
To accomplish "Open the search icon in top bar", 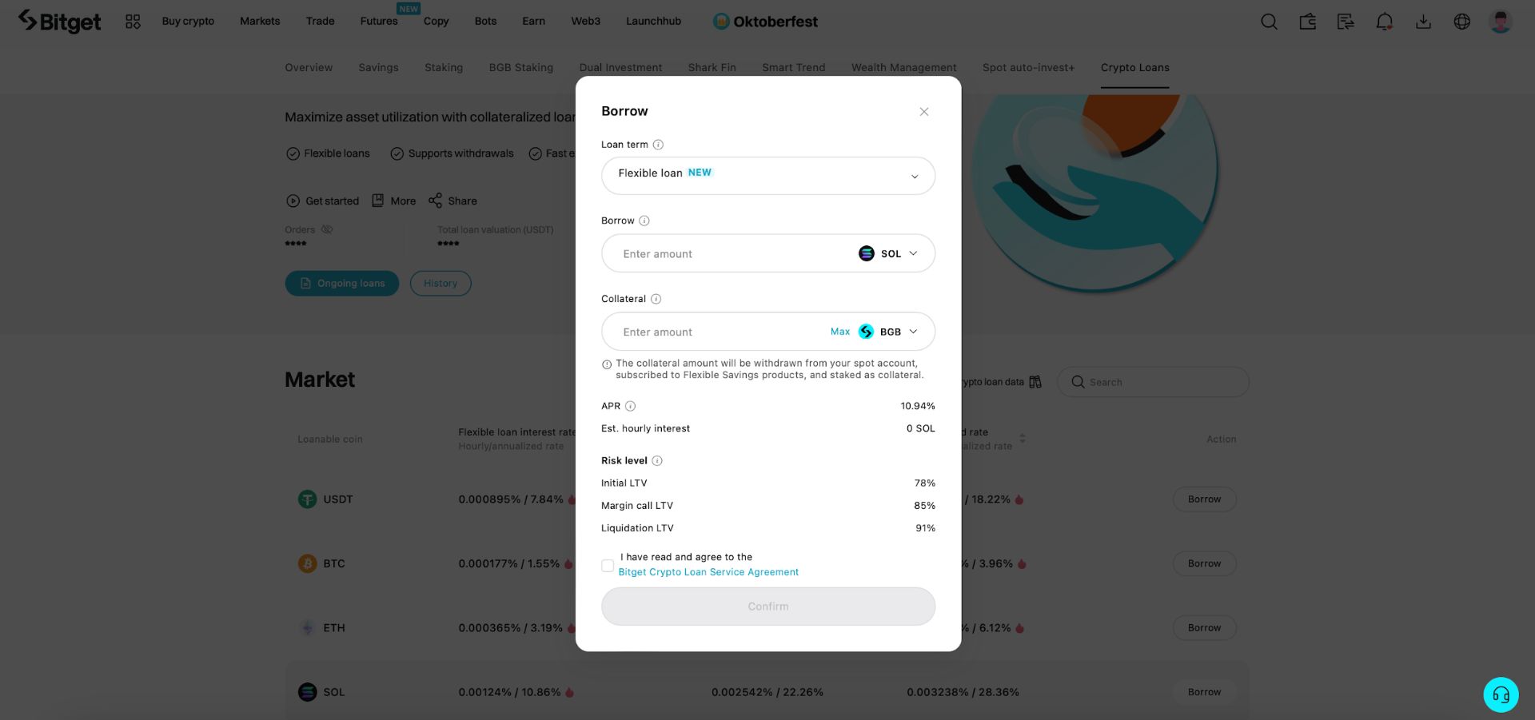I will click(1269, 22).
